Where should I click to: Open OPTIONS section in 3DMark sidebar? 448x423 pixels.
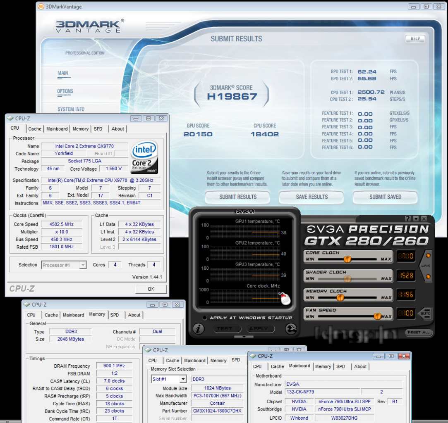[65, 91]
